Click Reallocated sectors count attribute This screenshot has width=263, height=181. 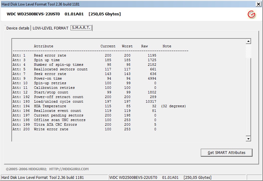click(x=61, y=69)
